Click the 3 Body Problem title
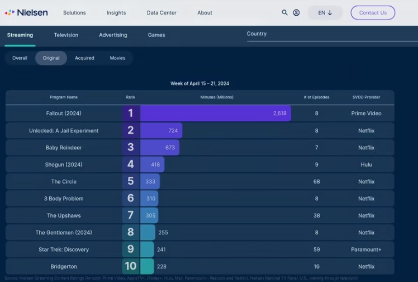Viewport: 418px width, 282px height. [64, 199]
